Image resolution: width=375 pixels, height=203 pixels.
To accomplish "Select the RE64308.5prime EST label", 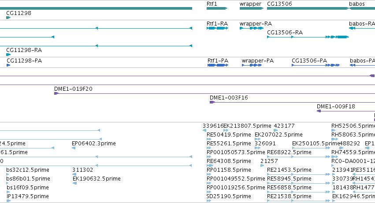I will 229,161.
